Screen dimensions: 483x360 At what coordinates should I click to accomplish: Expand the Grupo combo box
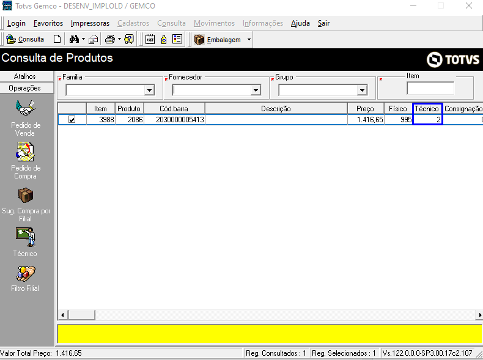click(x=362, y=90)
